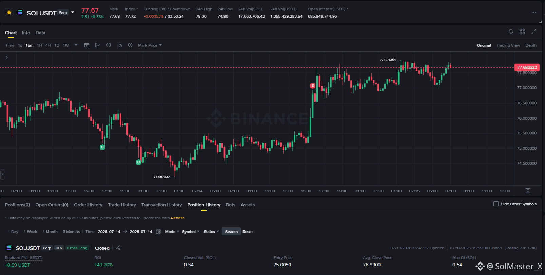The image size is (545, 275).
Task: Click the red sell marker on chart
Action: coord(313,86)
